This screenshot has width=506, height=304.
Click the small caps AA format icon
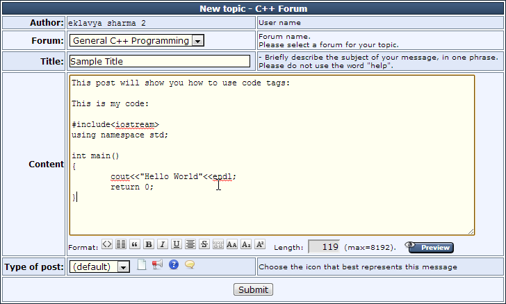[x=232, y=244]
